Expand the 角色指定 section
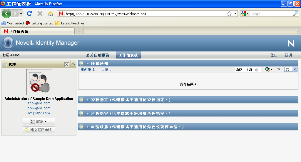 [88, 113]
